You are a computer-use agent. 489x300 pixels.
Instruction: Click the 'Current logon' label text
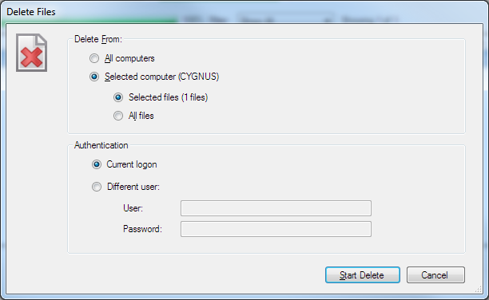point(132,164)
